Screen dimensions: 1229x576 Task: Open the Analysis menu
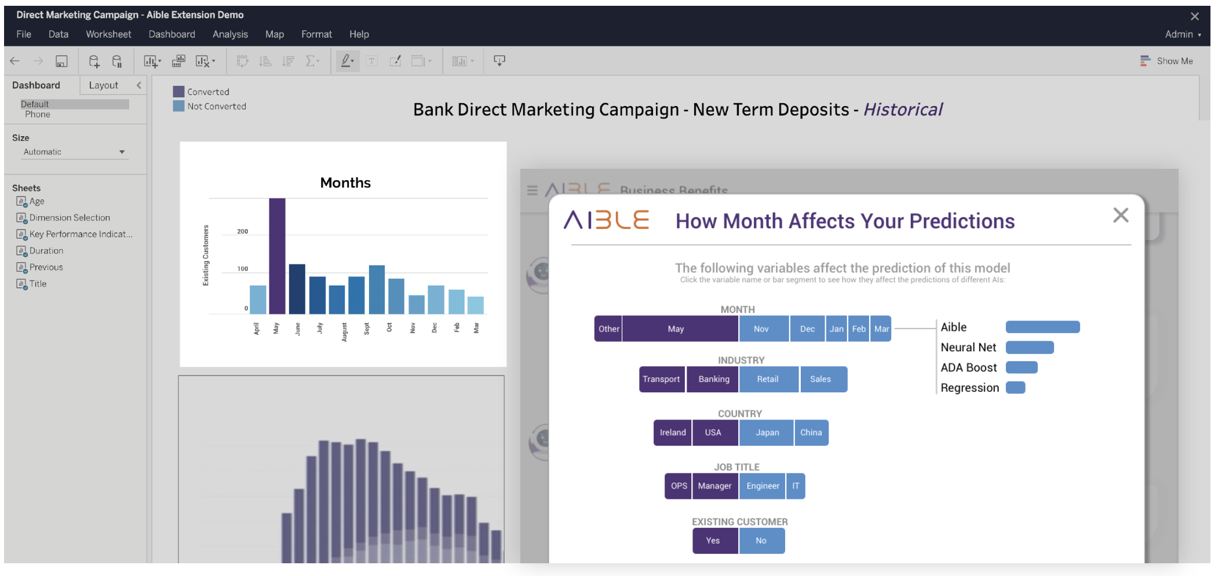tap(230, 34)
